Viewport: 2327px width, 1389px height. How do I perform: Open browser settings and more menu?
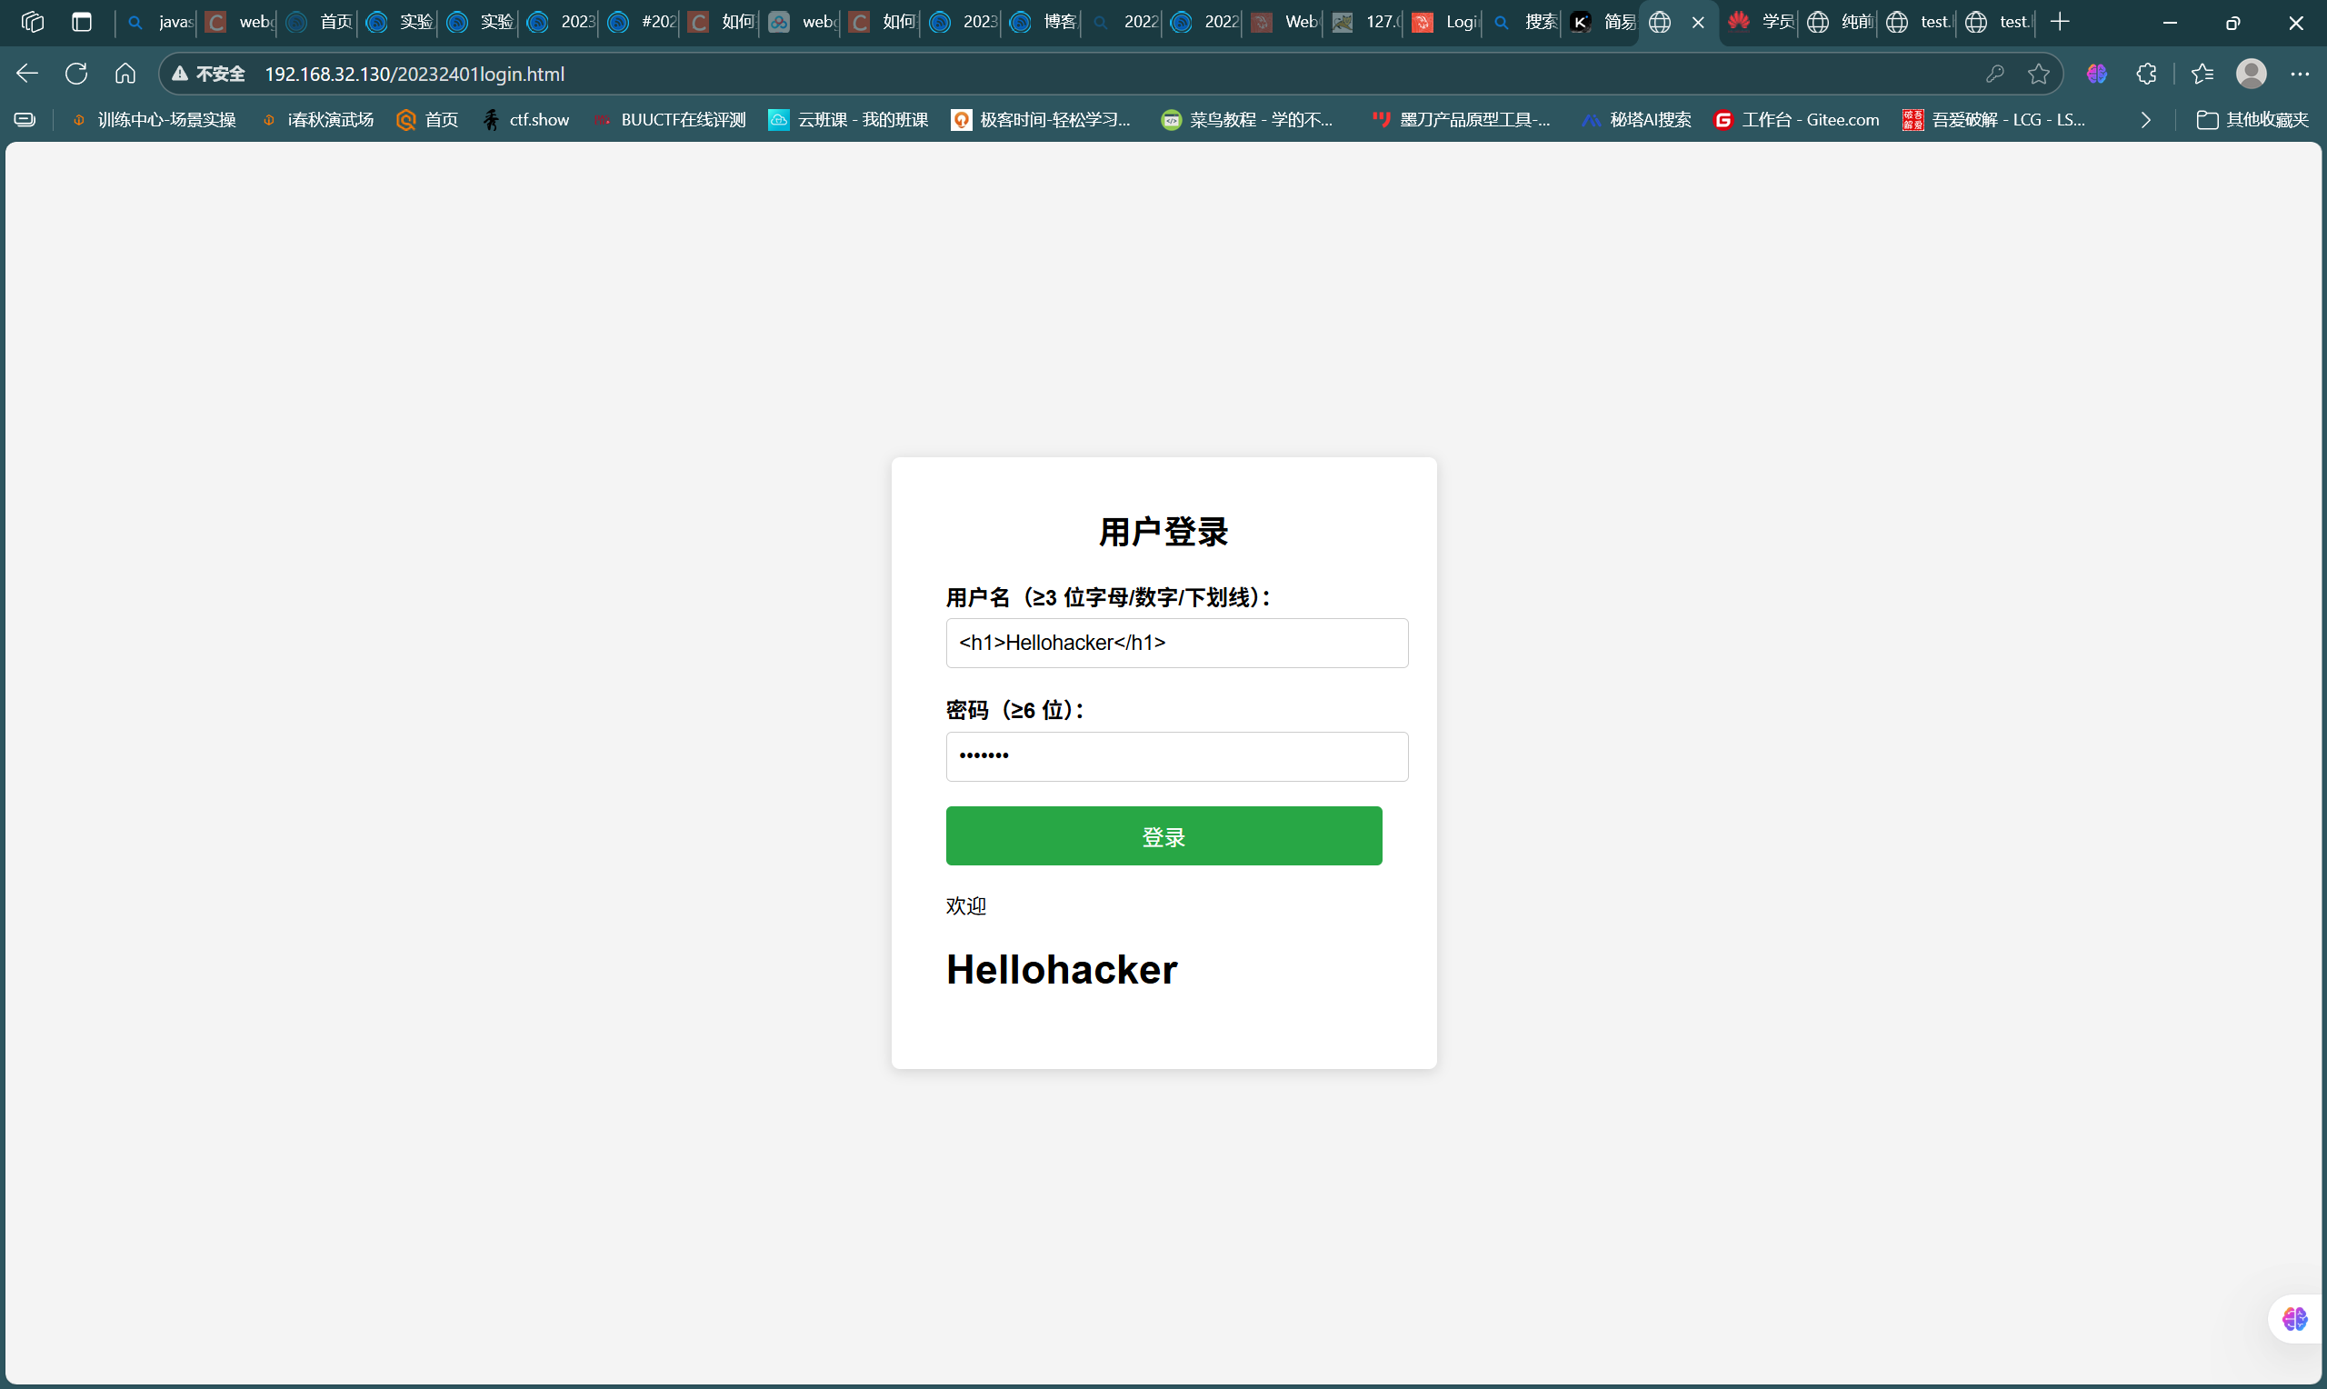pos(2300,74)
